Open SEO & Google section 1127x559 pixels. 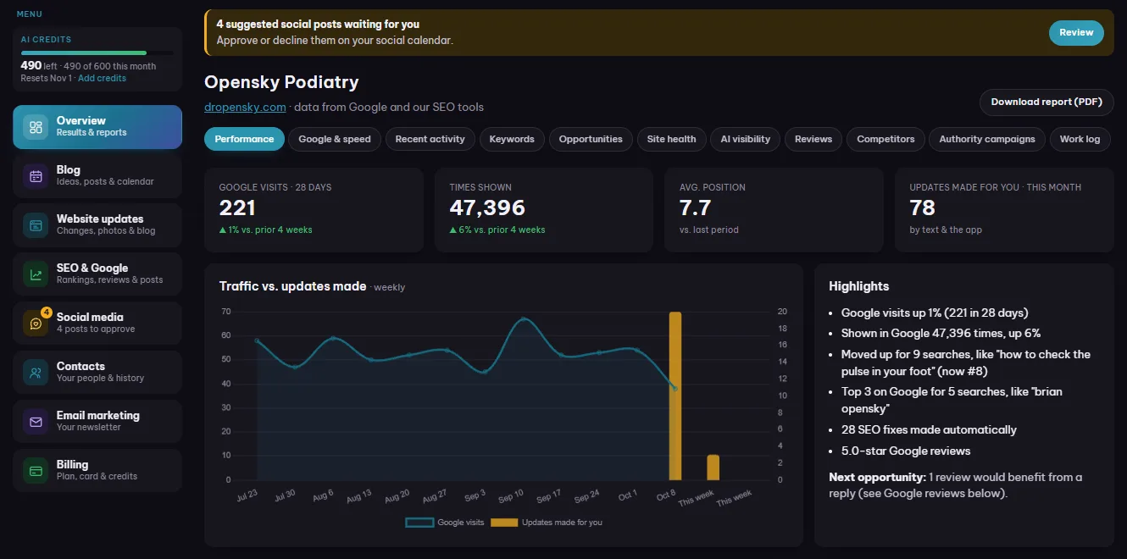point(97,274)
